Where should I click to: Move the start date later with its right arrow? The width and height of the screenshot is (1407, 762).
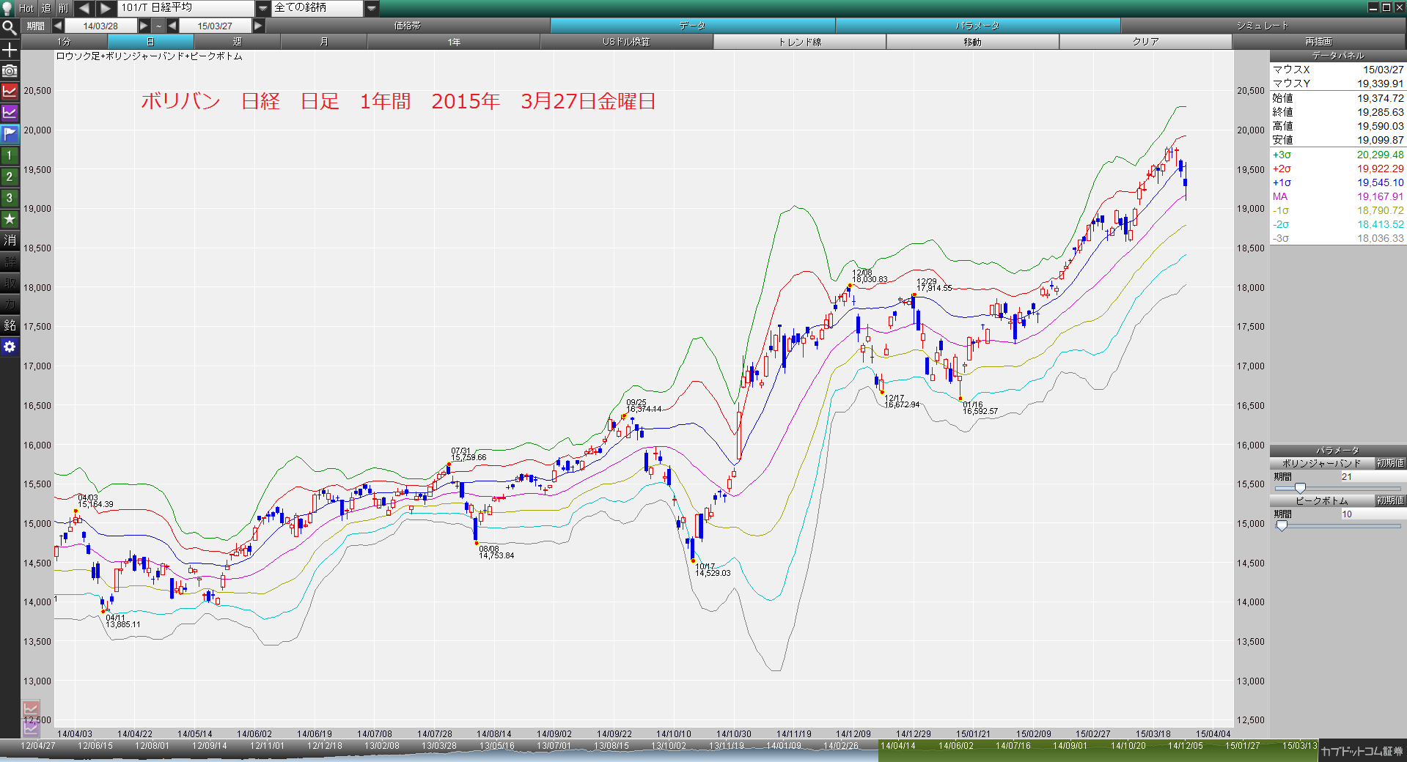144,26
